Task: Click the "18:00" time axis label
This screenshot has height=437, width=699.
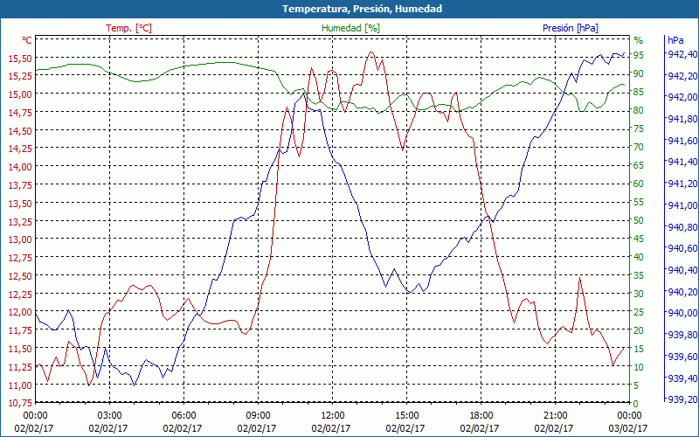Action: (x=481, y=416)
